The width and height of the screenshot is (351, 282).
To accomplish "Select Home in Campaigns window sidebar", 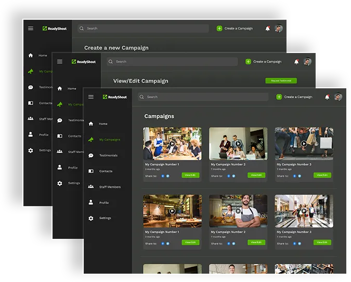I will (103, 124).
